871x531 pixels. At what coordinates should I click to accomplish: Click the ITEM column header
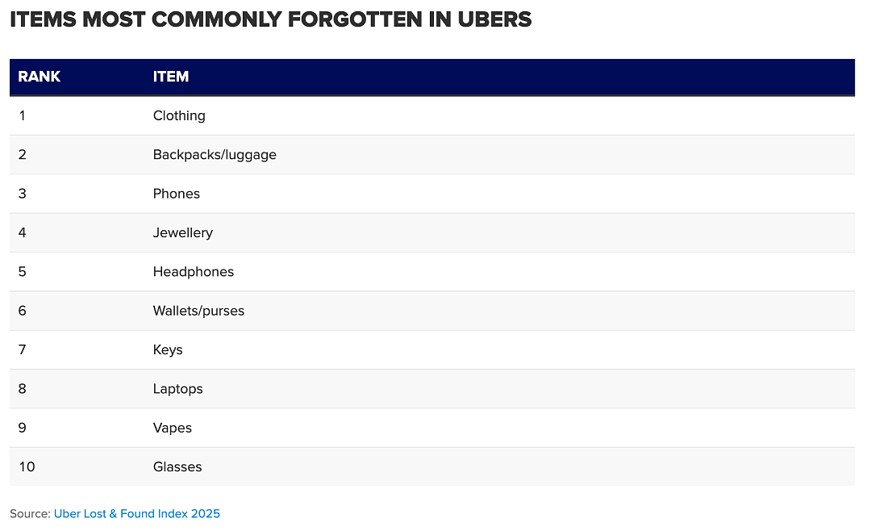170,77
